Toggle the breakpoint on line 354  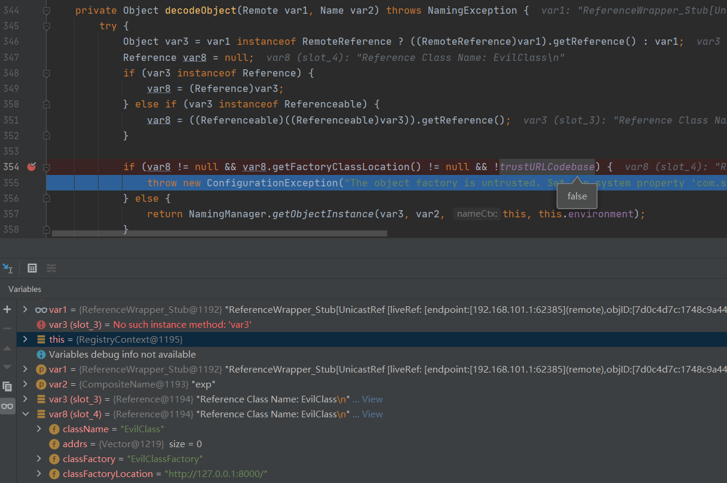(x=32, y=167)
